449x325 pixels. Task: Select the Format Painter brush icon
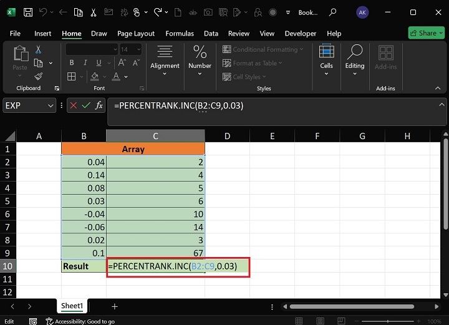click(x=39, y=76)
